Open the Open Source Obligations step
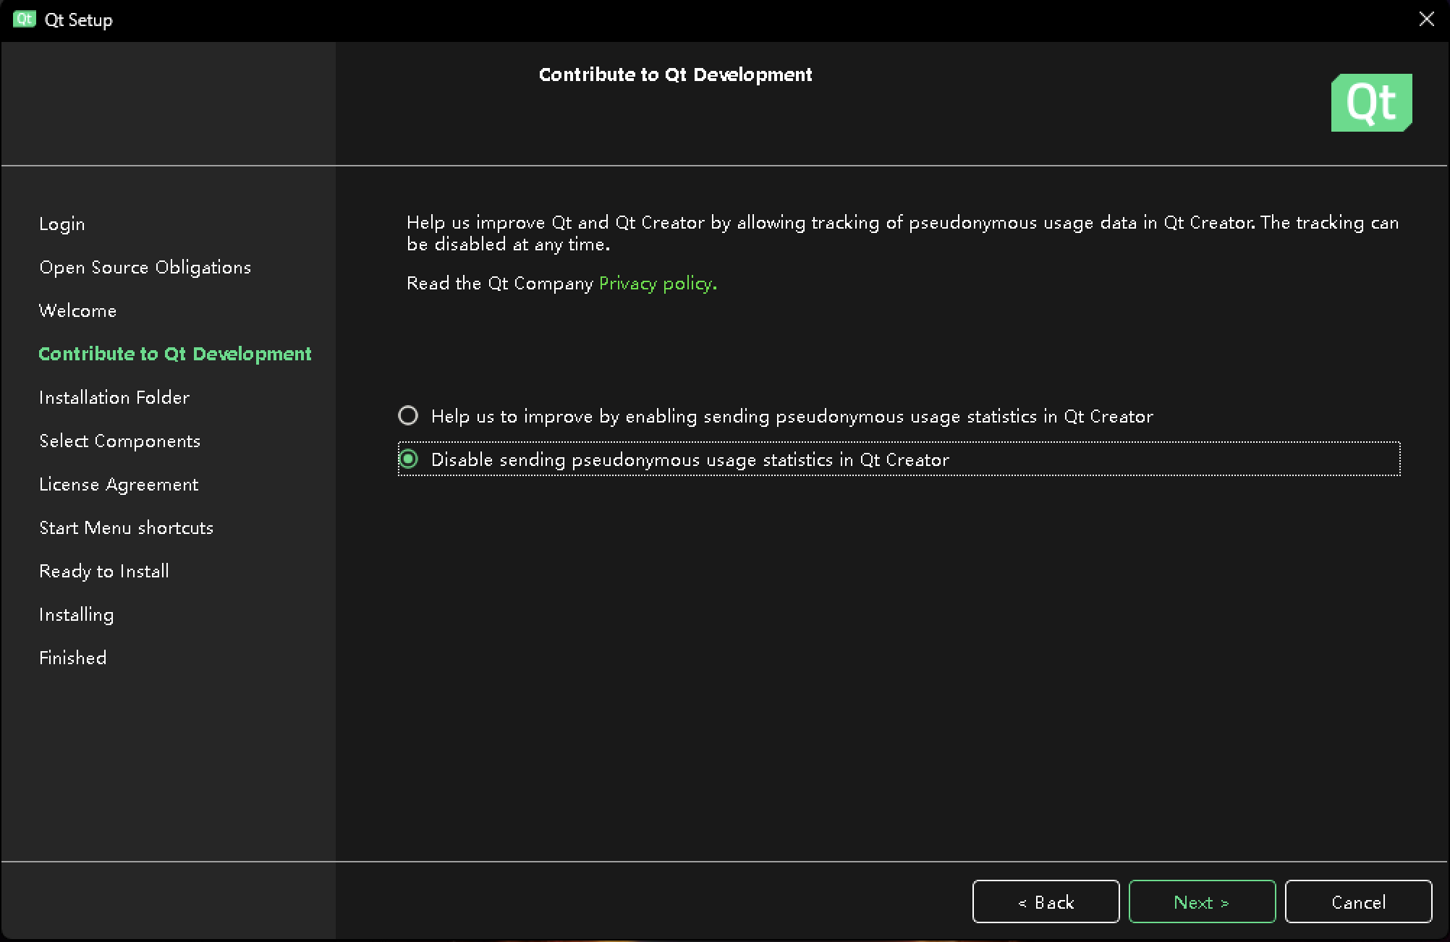1450x942 pixels. pos(145,267)
